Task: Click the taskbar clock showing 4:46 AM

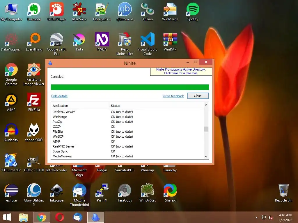Action: (x=285, y=217)
